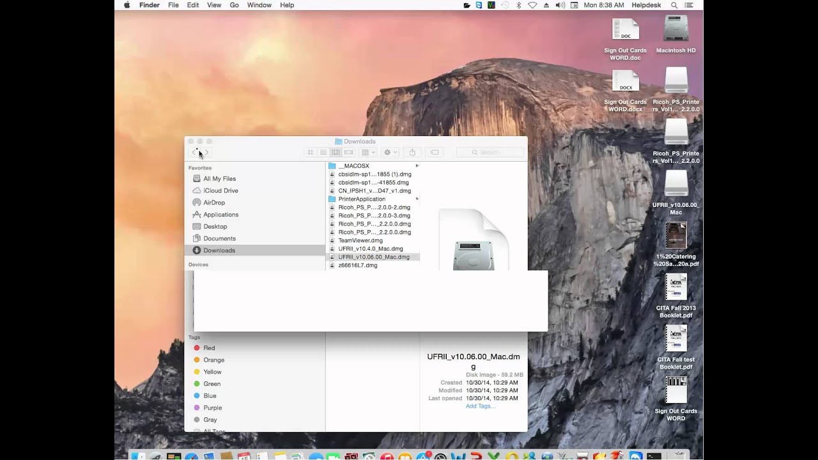Screen dimensions: 818x460
Task: Select cbsidlm-sp1...1855 (1).dmg file
Action: [373, 174]
